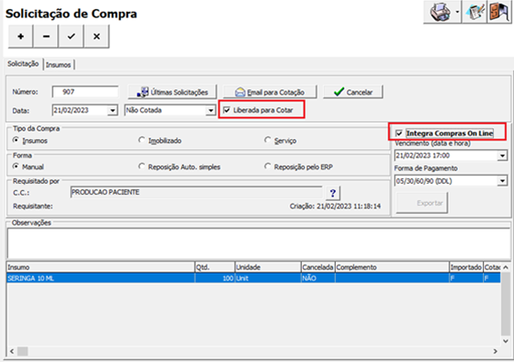Screen dimensions: 514x362
Task: Toggle Integra Compras On Line checkbox
Action: click(x=399, y=134)
